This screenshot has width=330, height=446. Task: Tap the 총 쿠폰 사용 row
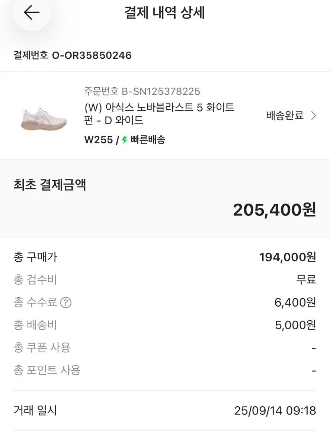click(x=165, y=348)
